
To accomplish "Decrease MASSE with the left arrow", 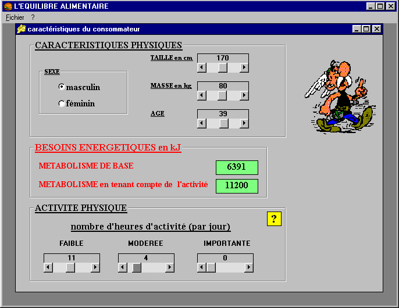I will [x=202, y=95].
